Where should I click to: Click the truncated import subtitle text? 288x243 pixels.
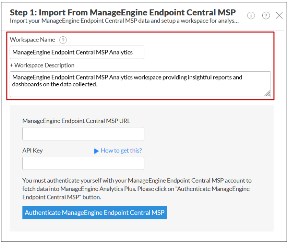[x=124, y=21]
